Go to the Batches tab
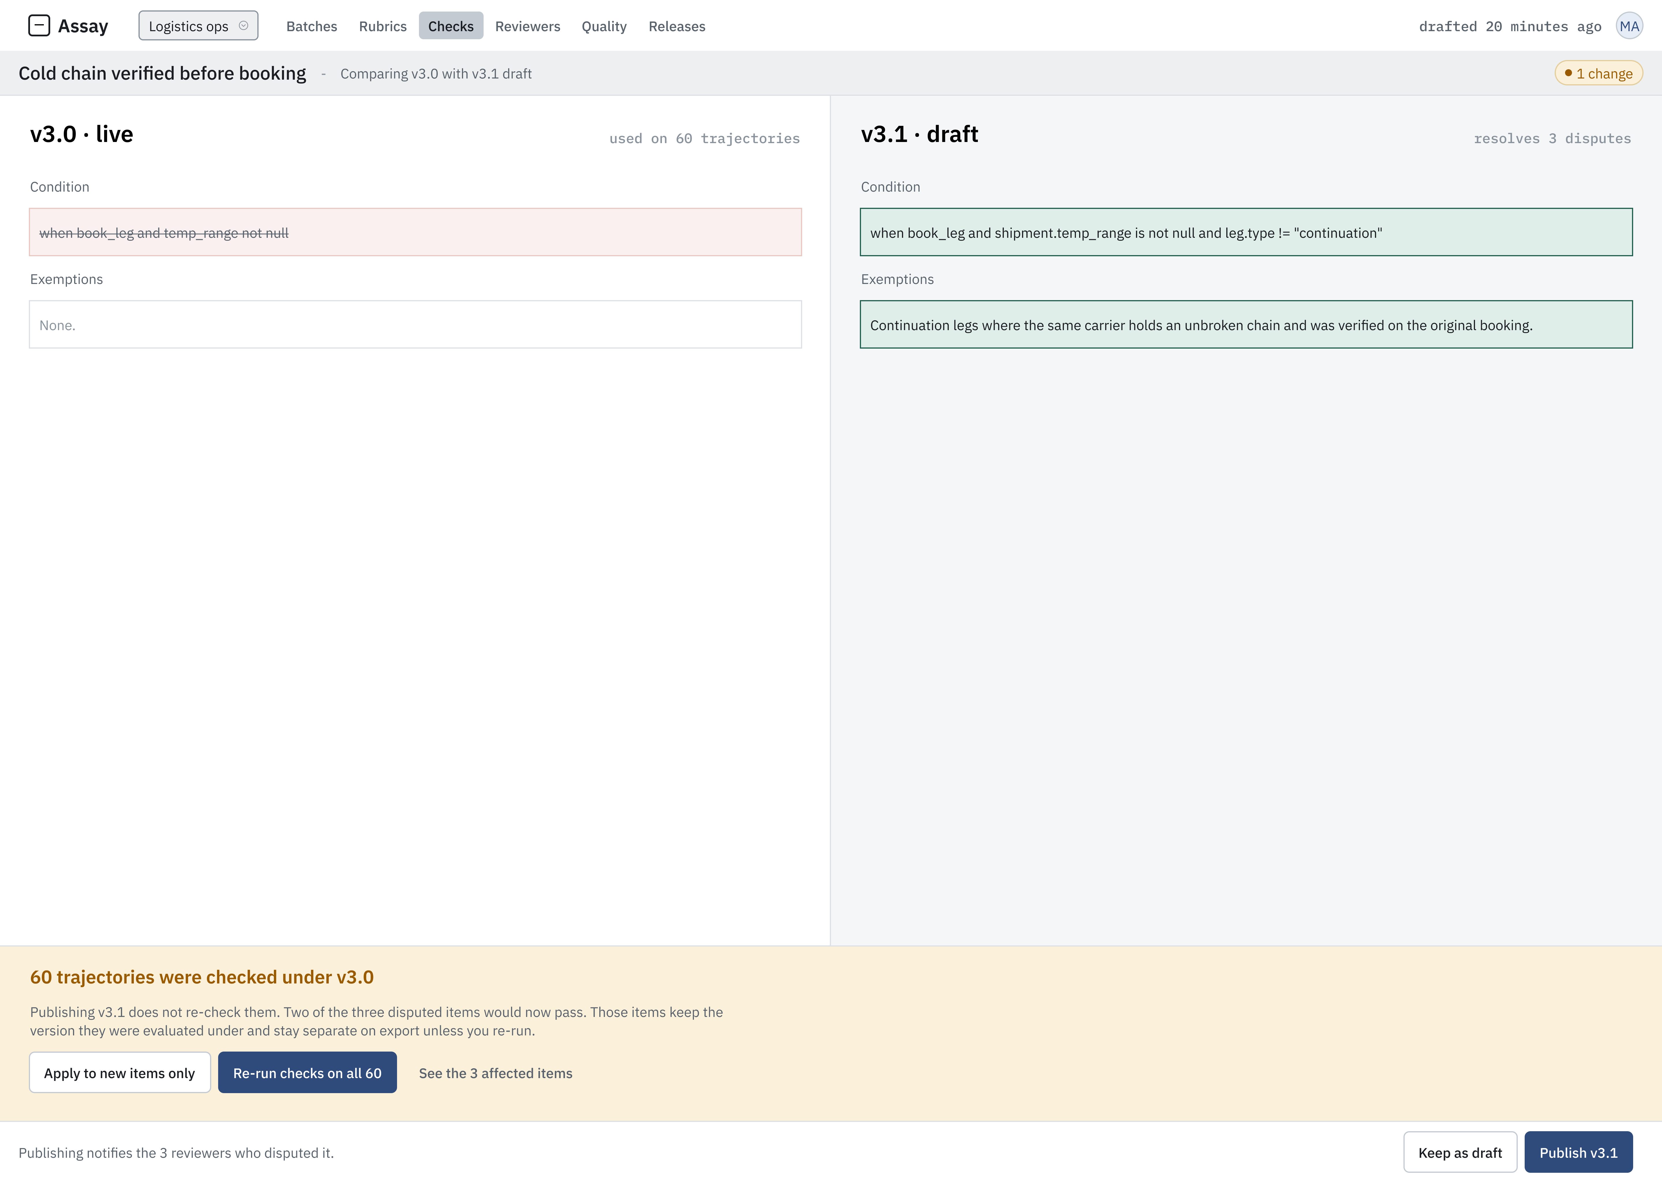Image resolution: width=1662 pixels, height=1182 pixels. (311, 26)
